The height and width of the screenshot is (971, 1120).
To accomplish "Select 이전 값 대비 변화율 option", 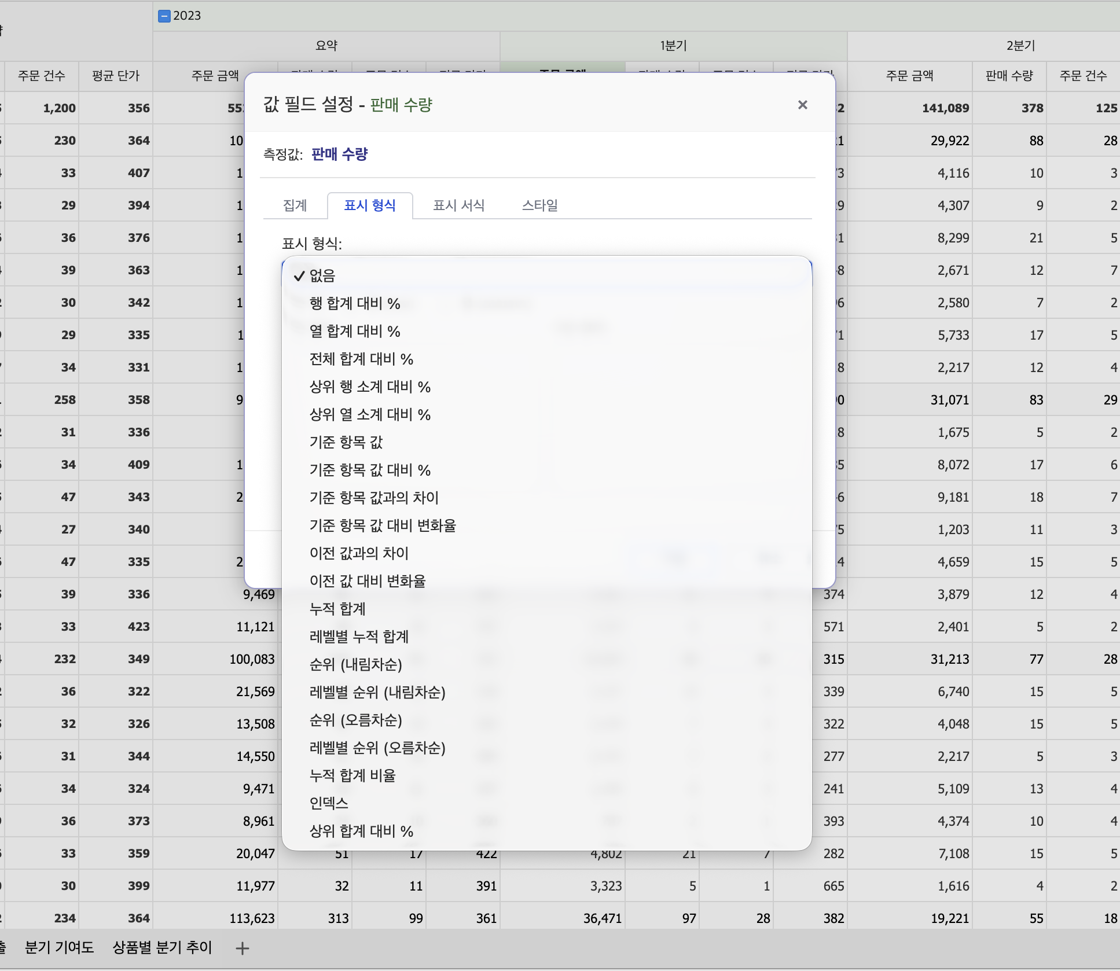I will point(546,581).
